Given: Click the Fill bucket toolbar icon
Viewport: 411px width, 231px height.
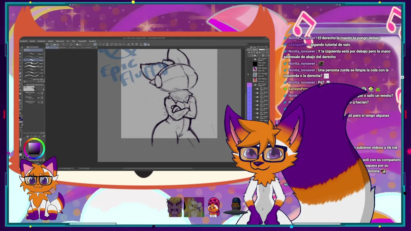Looking at the screenshot, I should tap(77, 45).
